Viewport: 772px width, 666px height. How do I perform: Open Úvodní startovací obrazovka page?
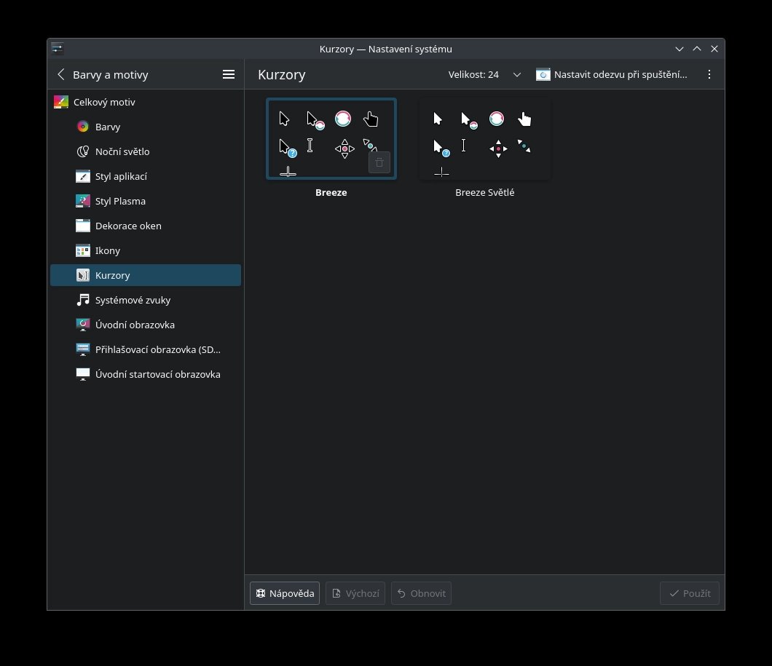coord(157,374)
